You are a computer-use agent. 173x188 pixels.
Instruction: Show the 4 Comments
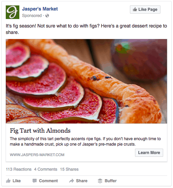click(45, 169)
